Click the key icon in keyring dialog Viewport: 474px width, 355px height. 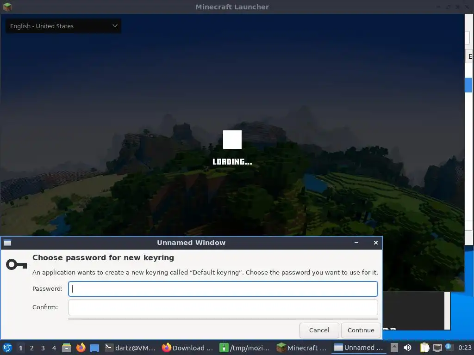pyautogui.click(x=16, y=265)
